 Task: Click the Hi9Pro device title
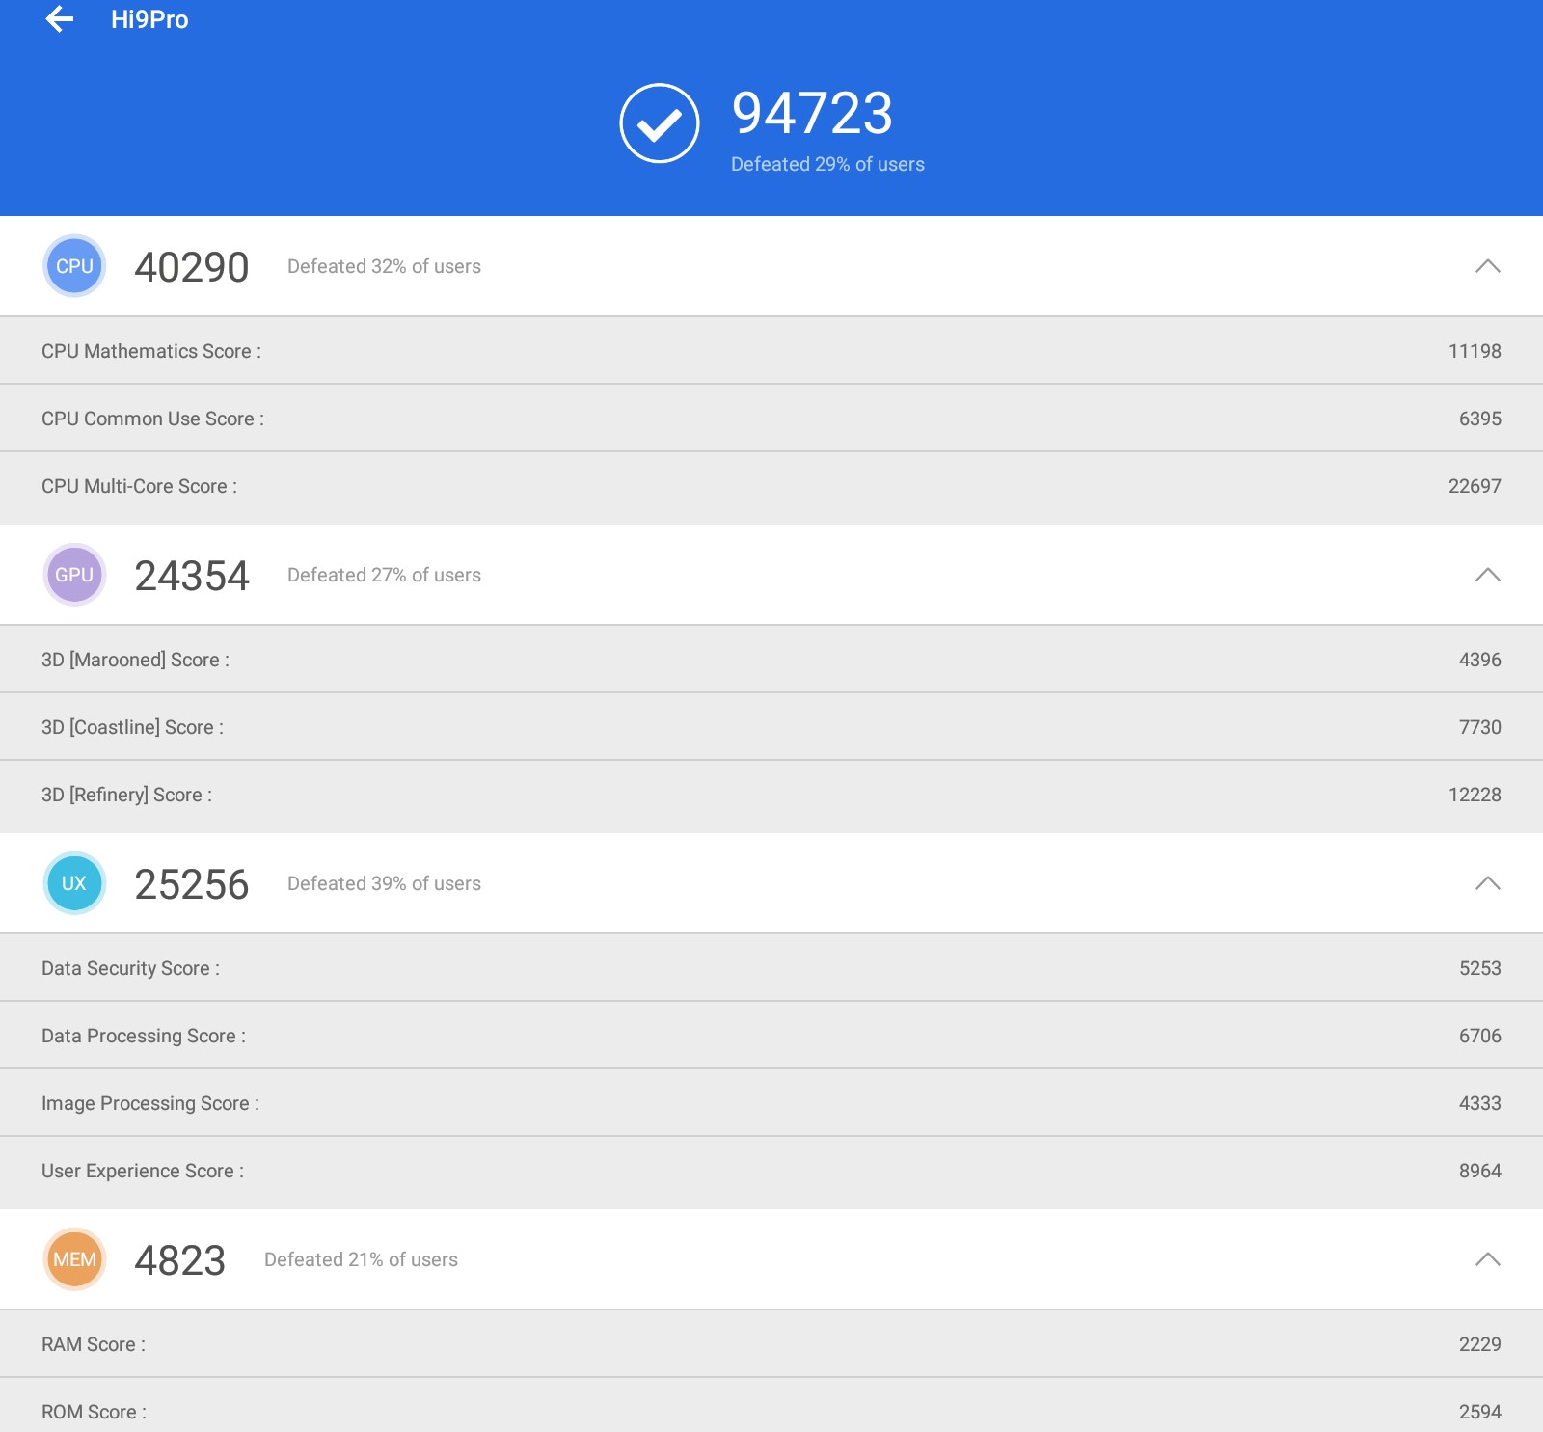149,19
